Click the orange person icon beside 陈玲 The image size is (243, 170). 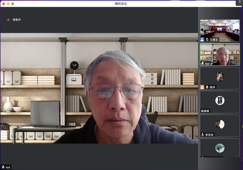(202, 87)
